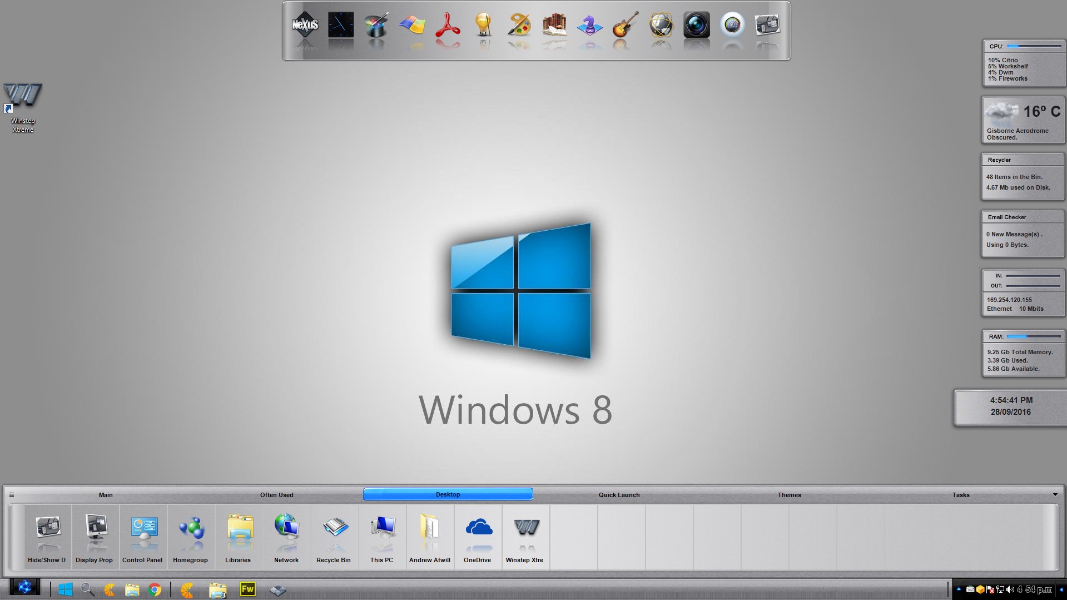Open the Nexus logo icon in dock

[305, 25]
